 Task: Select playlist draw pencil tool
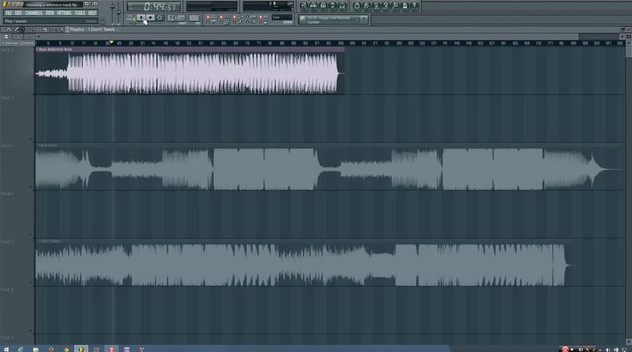tap(16, 29)
